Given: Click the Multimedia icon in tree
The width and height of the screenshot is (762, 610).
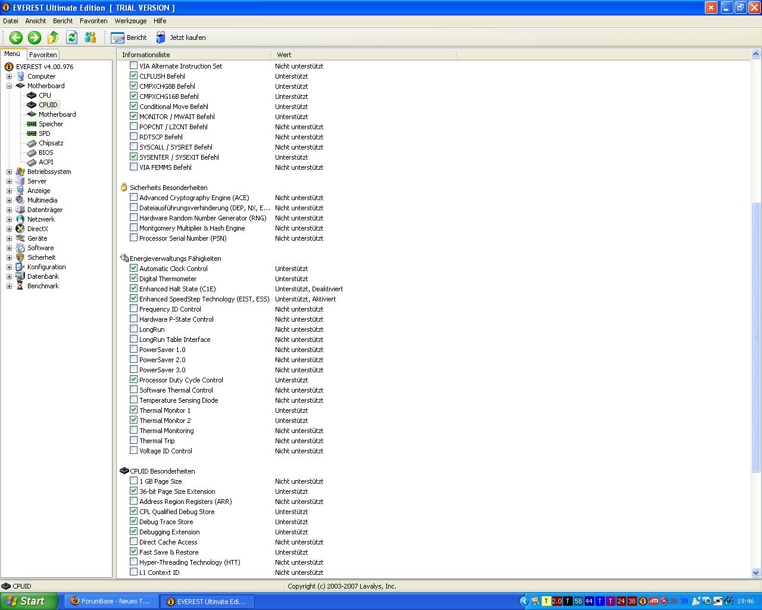Looking at the screenshot, I should tap(20, 200).
